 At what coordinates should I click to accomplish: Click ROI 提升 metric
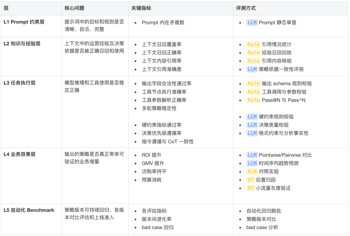tap(152, 155)
